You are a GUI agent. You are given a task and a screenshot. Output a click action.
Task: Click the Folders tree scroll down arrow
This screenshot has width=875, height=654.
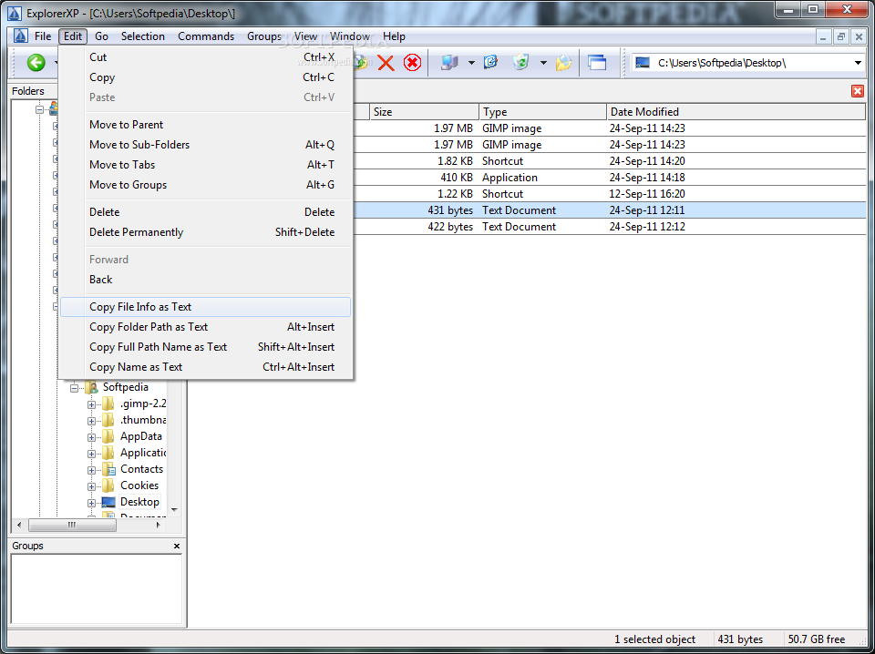point(174,509)
